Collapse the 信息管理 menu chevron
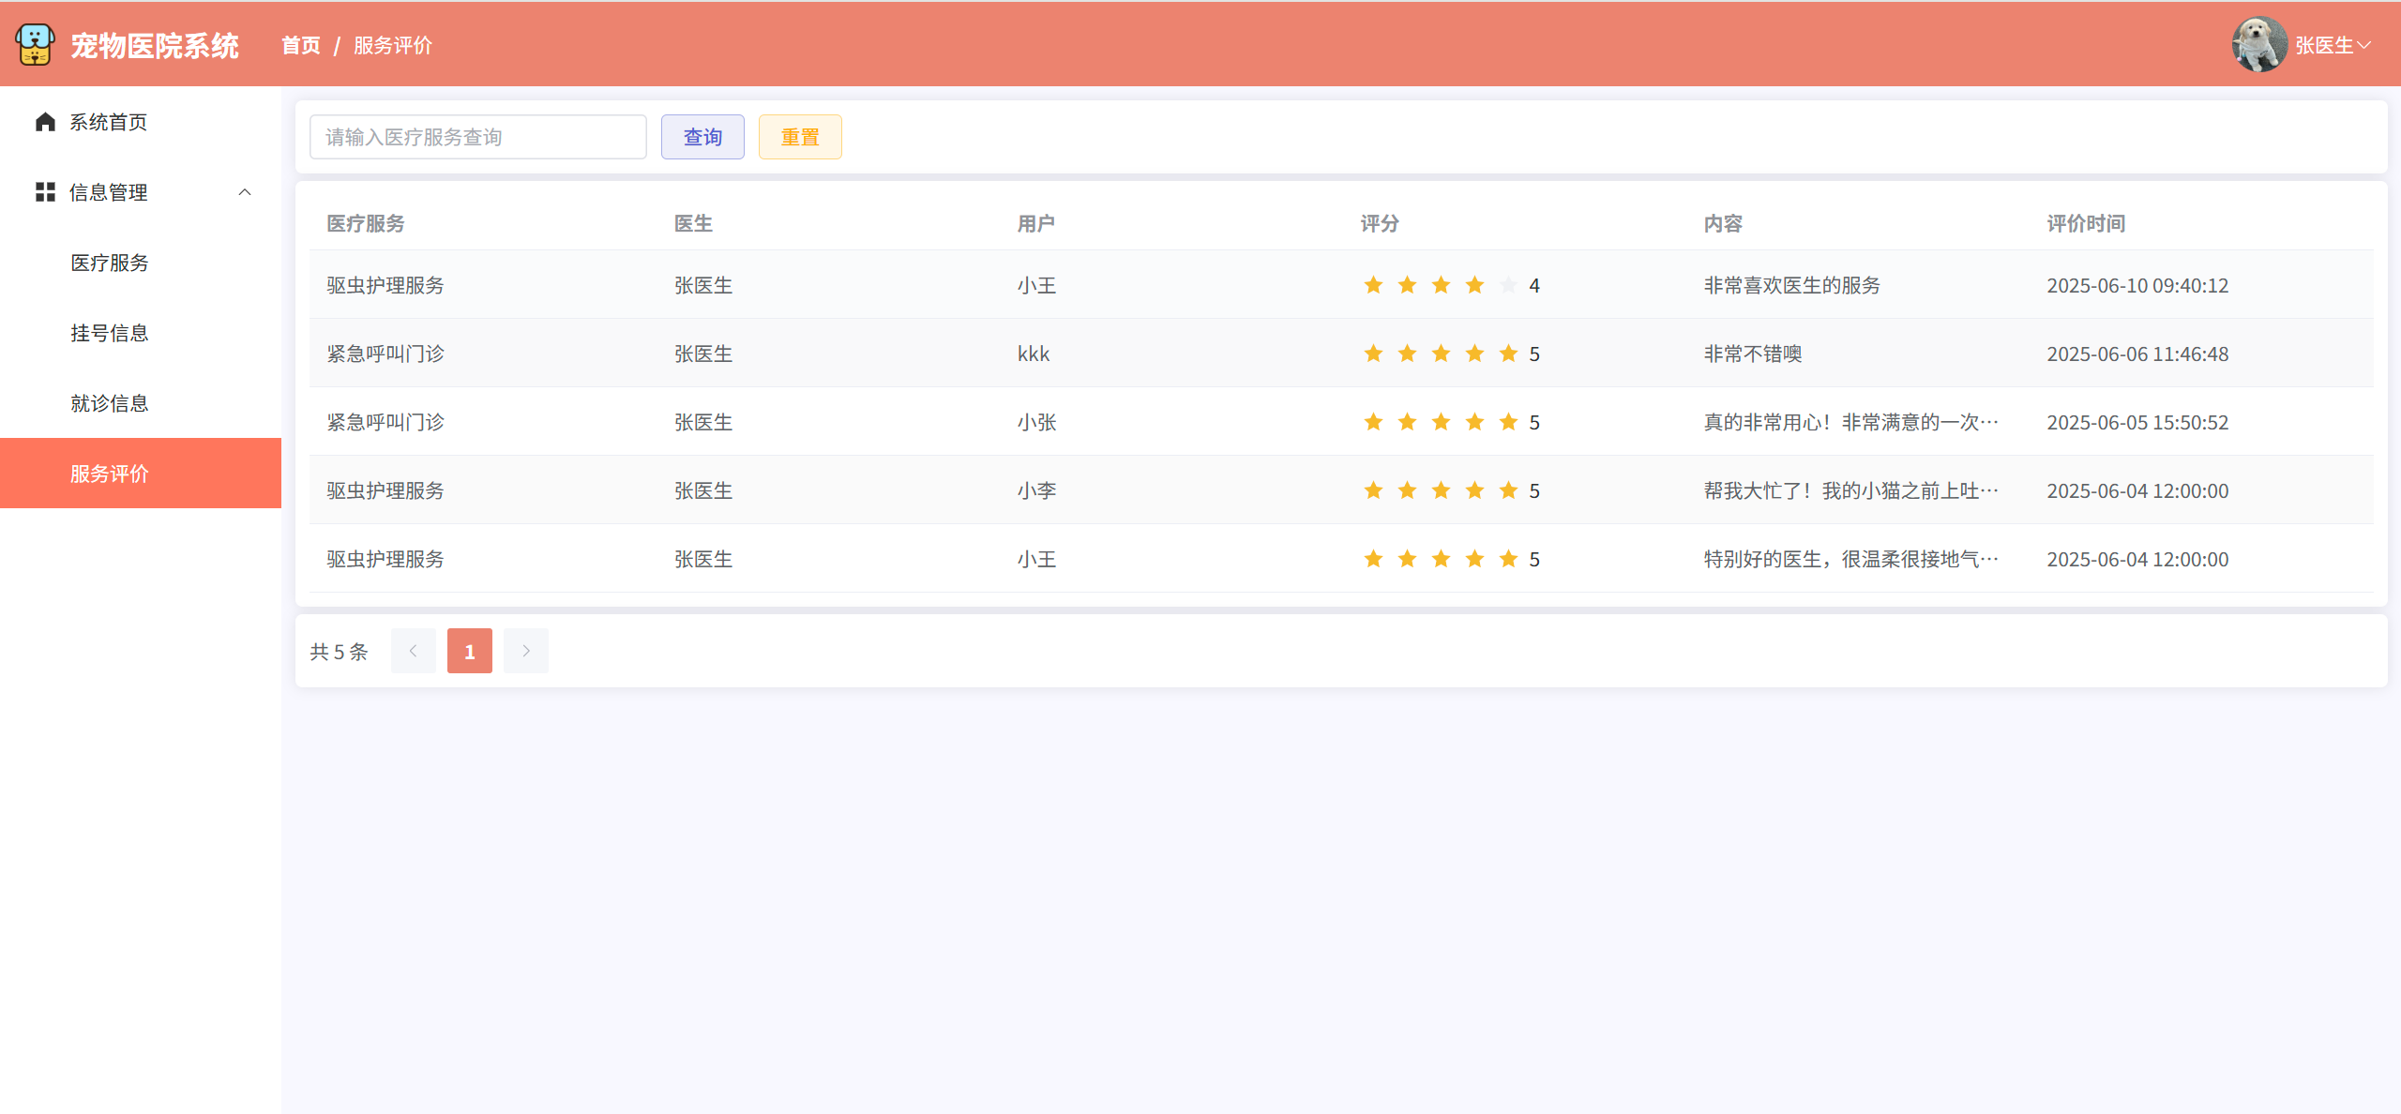Viewport: 2401px width, 1114px height. coord(245,192)
